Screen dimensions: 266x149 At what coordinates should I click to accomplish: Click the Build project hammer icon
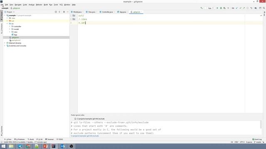201,8
